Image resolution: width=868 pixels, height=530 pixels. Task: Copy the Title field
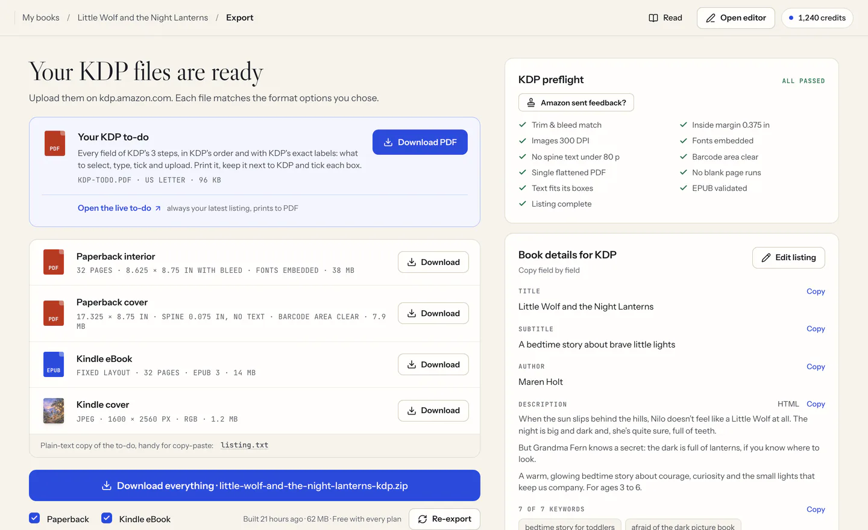click(x=816, y=291)
